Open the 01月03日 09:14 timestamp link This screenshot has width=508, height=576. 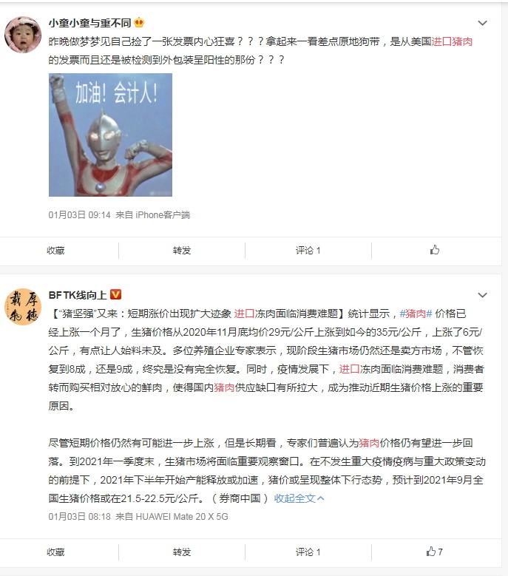click(79, 215)
